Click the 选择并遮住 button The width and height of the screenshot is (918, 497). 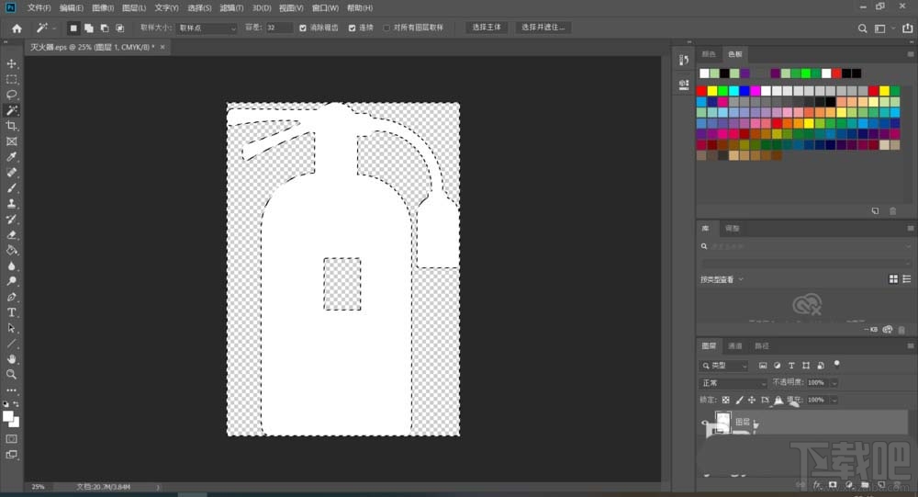(x=543, y=28)
